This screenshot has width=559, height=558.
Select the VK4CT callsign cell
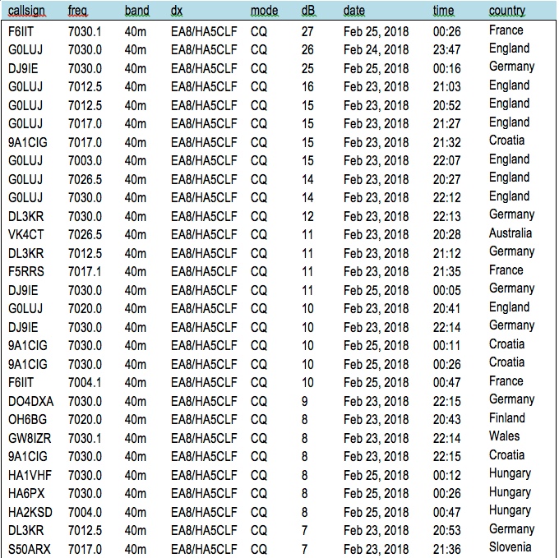pos(24,234)
